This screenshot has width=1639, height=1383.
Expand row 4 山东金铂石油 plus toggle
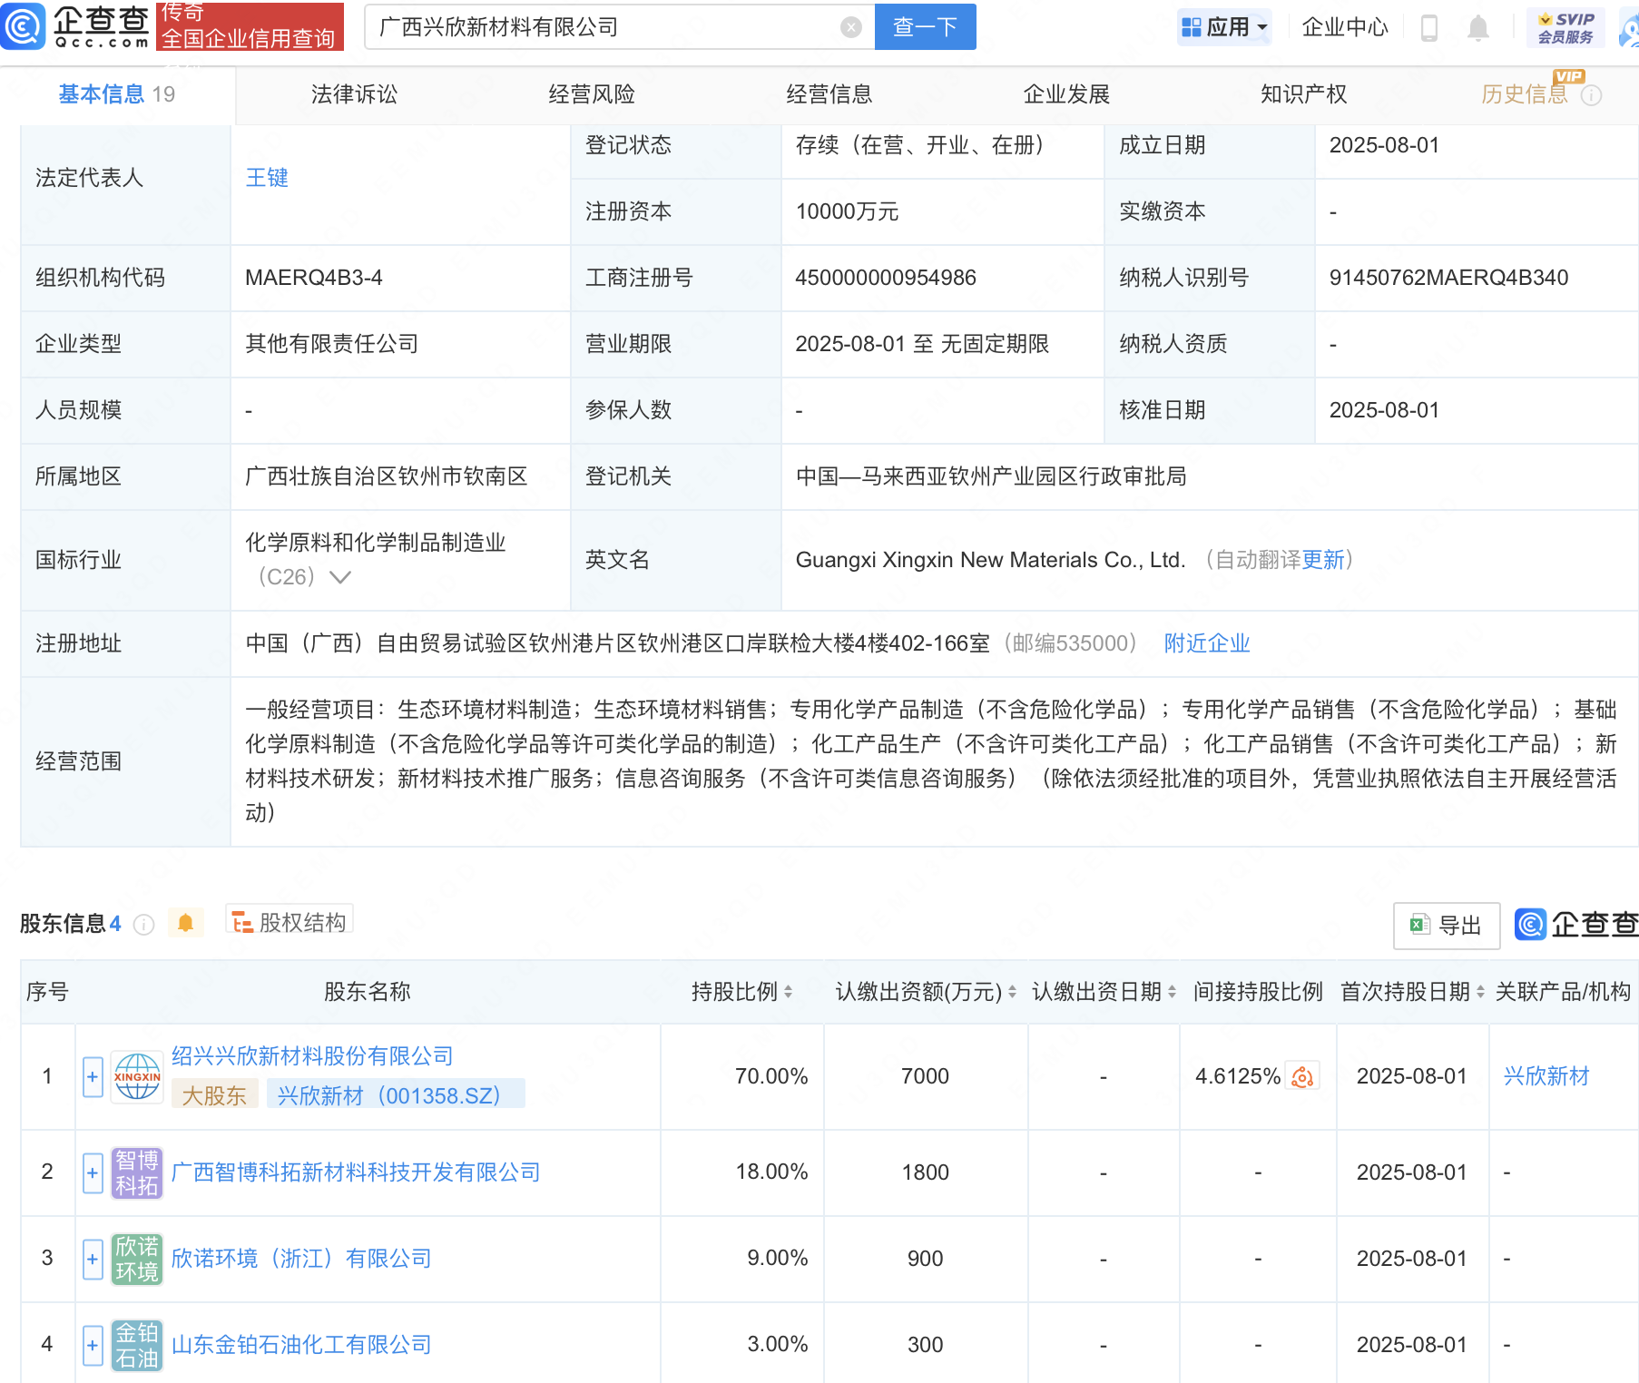pos(93,1345)
